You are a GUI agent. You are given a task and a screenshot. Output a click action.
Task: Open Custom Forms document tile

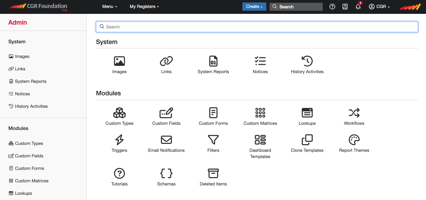tap(213, 117)
